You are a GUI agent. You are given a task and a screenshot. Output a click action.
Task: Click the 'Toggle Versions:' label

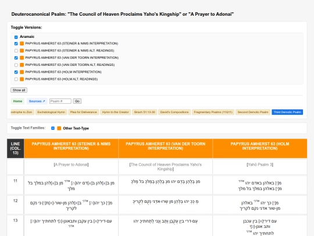[x=26, y=27]
